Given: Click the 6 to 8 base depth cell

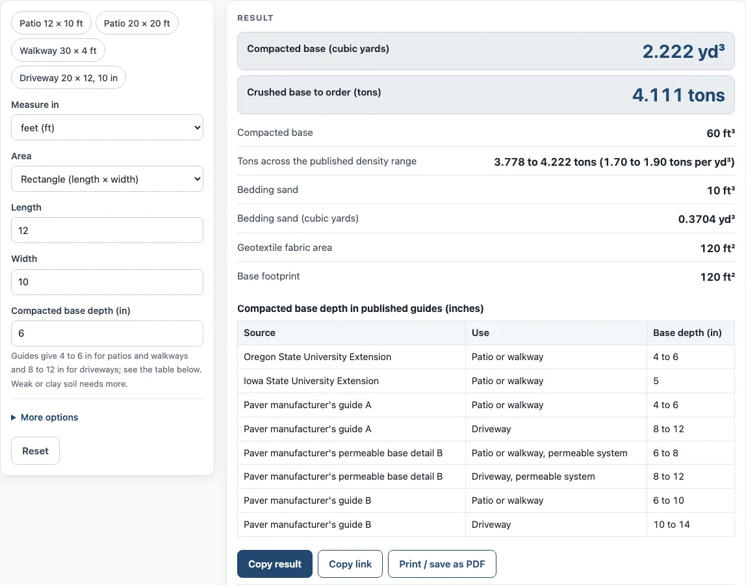Looking at the screenshot, I should point(690,453).
